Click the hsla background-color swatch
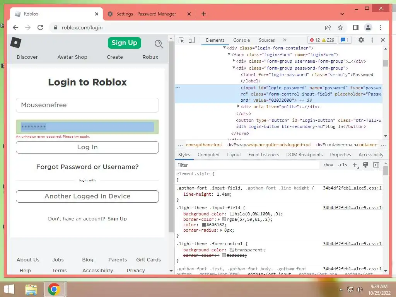The width and height of the screenshot is (396, 297). click(x=232, y=214)
